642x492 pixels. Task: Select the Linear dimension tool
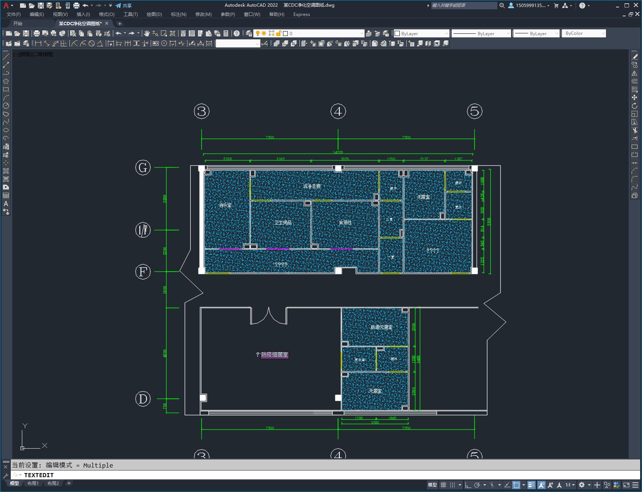[38, 43]
